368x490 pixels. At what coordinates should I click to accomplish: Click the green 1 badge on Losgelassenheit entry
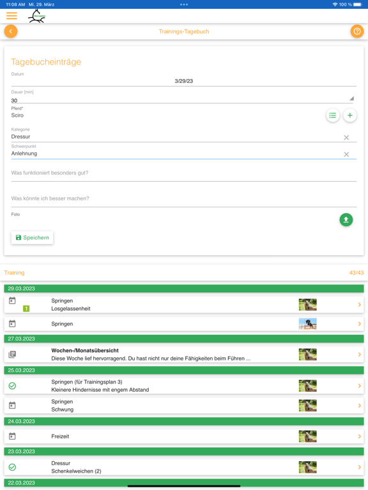point(26,309)
